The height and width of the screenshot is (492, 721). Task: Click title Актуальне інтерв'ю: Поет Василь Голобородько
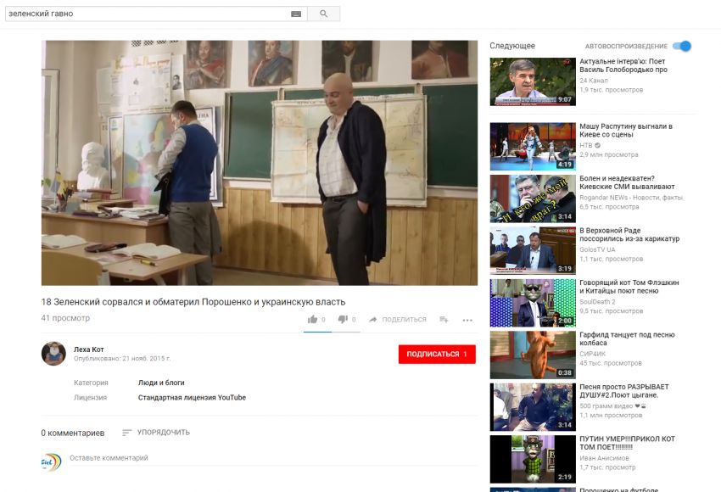click(623, 65)
